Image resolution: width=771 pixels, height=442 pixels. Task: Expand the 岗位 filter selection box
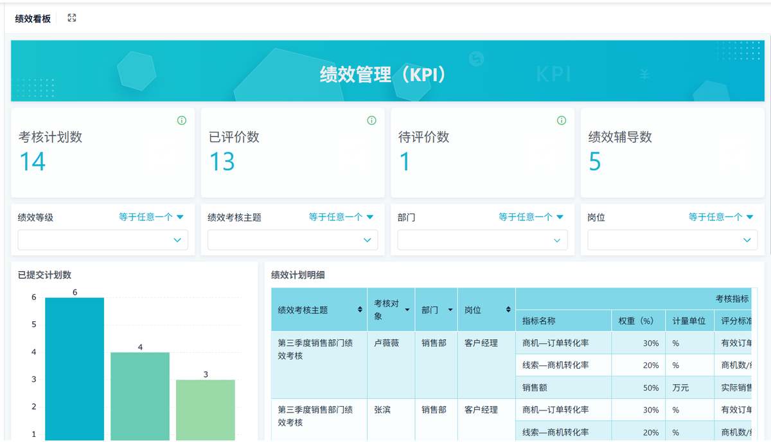[x=672, y=240]
